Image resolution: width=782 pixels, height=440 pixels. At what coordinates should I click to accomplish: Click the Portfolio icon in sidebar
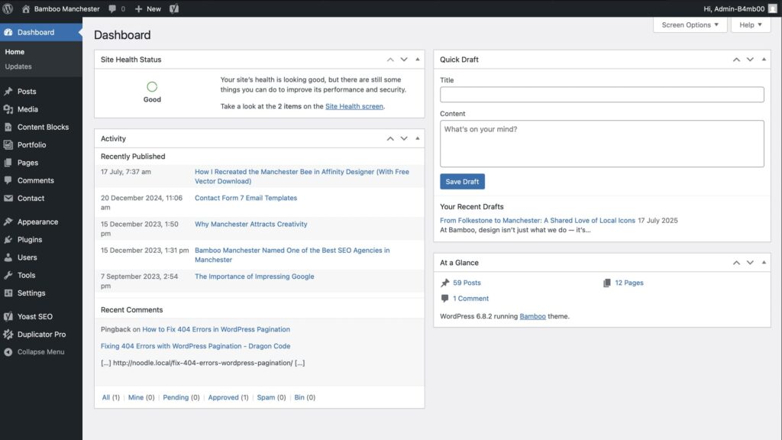click(8, 144)
